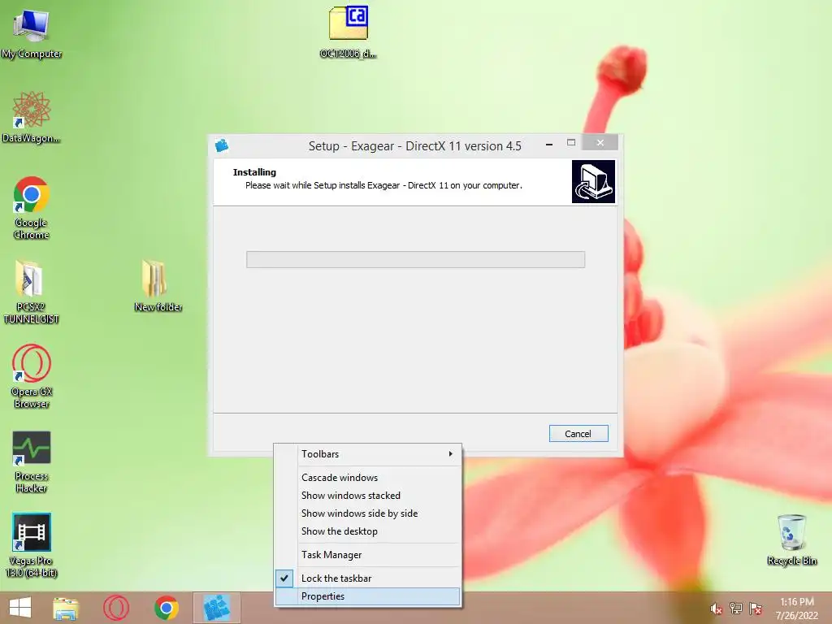Click the setup window title text

tap(415, 146)
